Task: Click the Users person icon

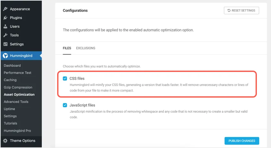Action: click(x=5, y=26)
